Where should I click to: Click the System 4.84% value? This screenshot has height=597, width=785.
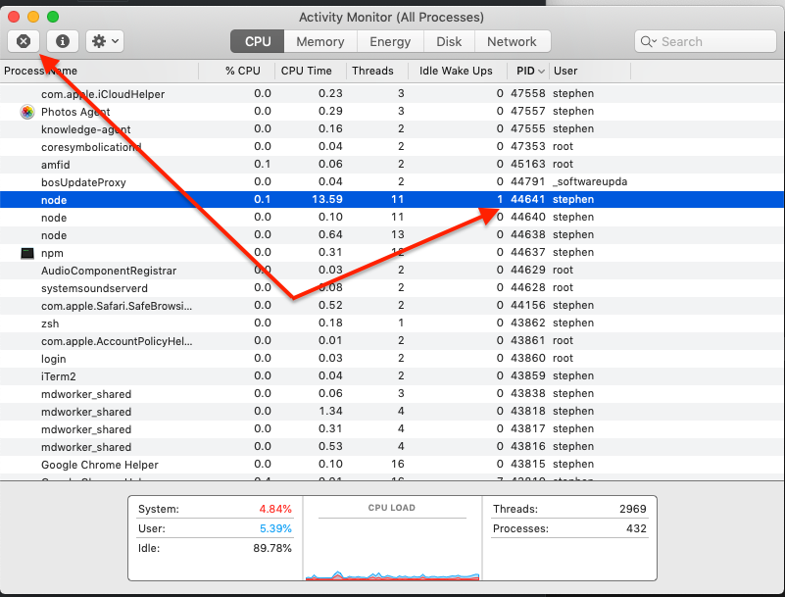275,509
